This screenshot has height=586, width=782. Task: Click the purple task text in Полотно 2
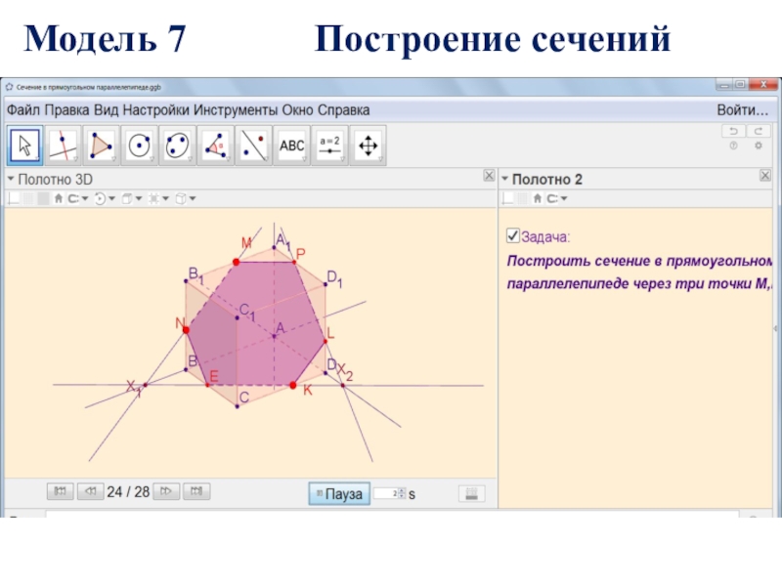pos(640,272)
